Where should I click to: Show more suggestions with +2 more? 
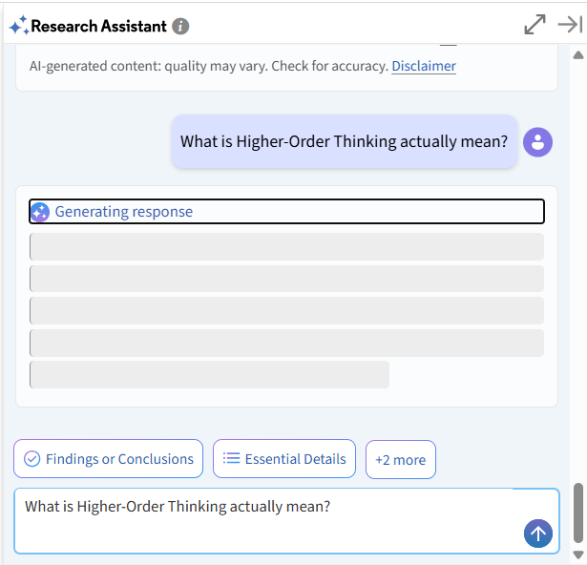(401, 460)
